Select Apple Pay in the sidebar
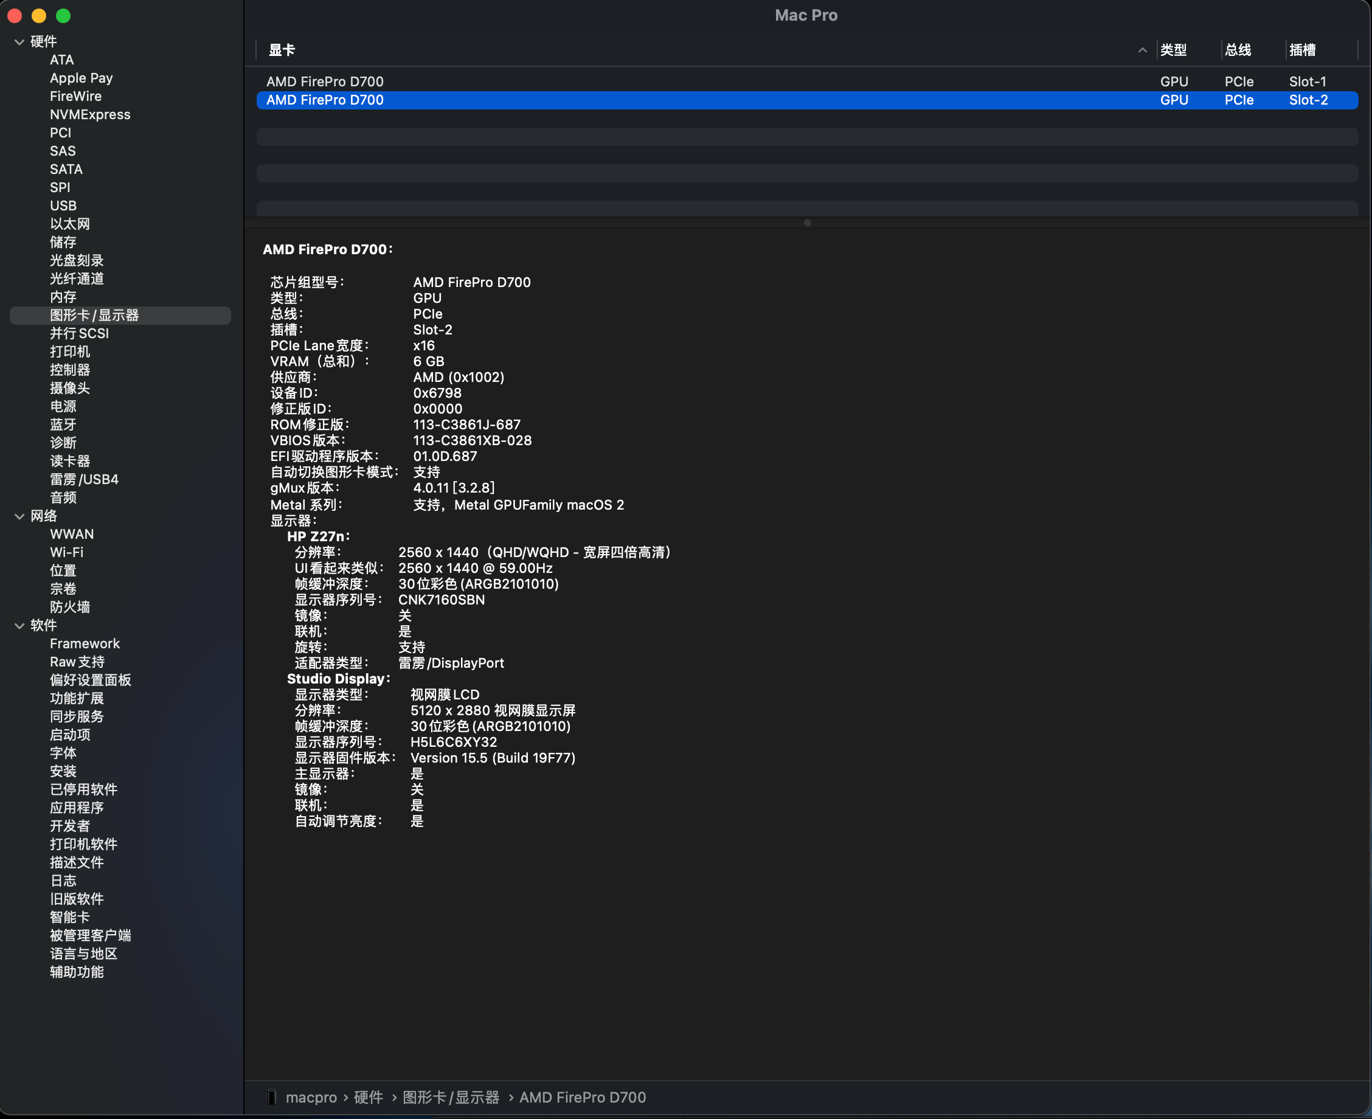 tap(81, 78)
